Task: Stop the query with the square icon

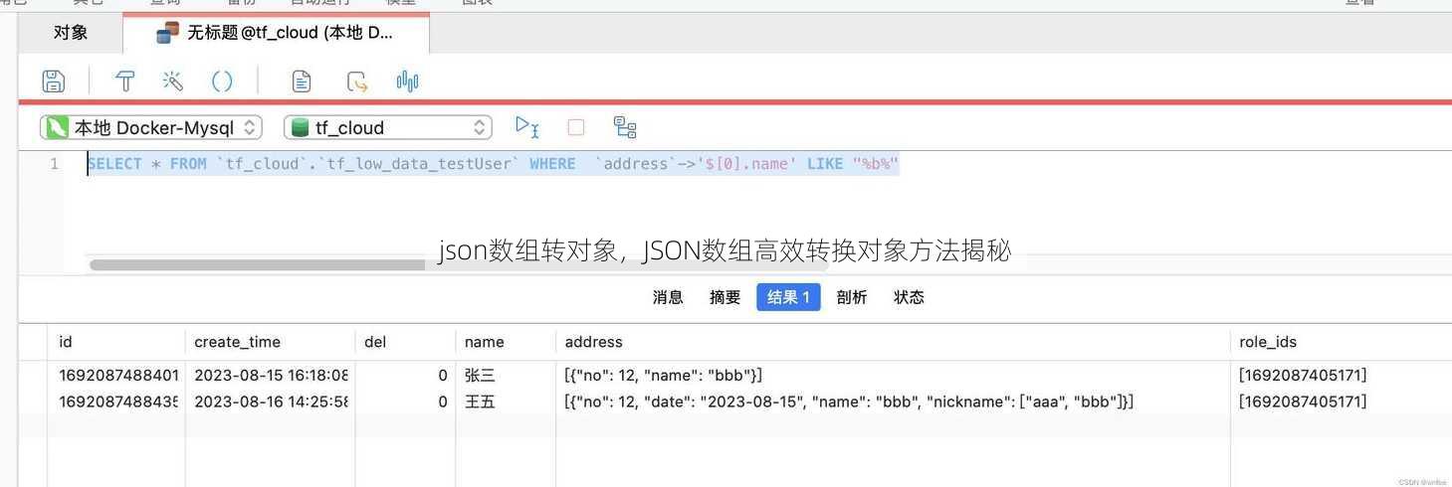Action: click(x=576, y=127)
